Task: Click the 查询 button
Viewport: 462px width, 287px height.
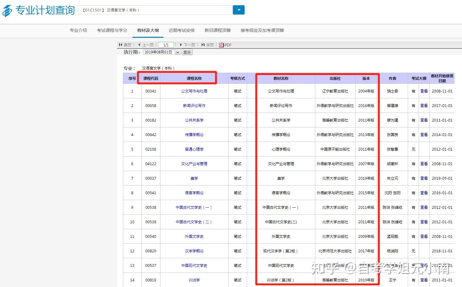Action: coord(187,52)
